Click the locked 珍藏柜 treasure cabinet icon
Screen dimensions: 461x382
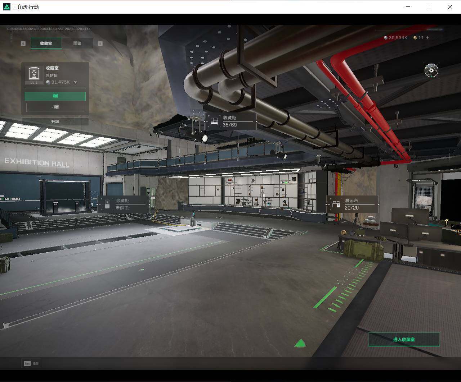[x=107, y=204]
